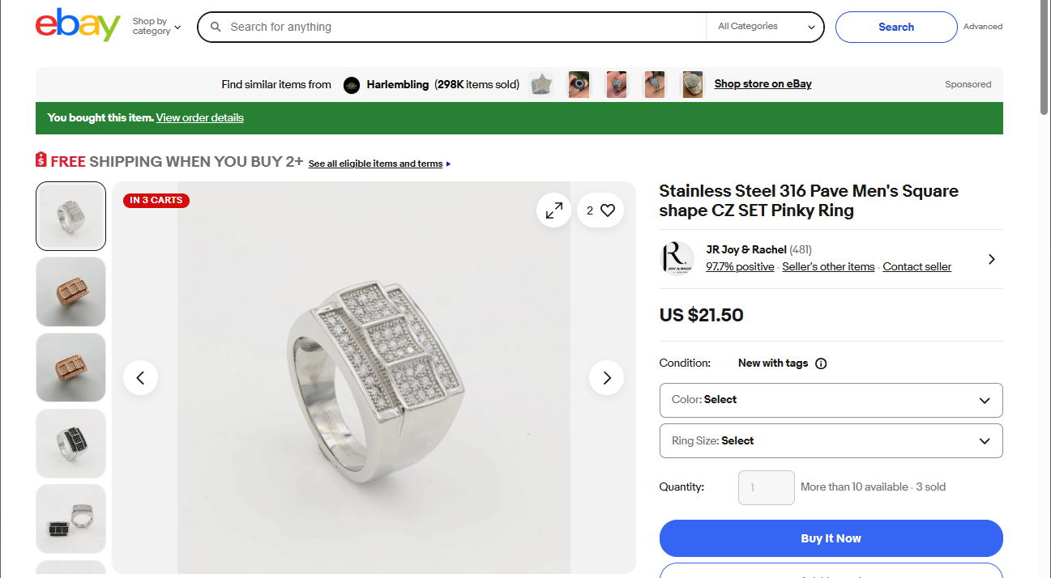Show previous product image
The height and width of the screenshot is (578, 1051).
pos(140,377)
